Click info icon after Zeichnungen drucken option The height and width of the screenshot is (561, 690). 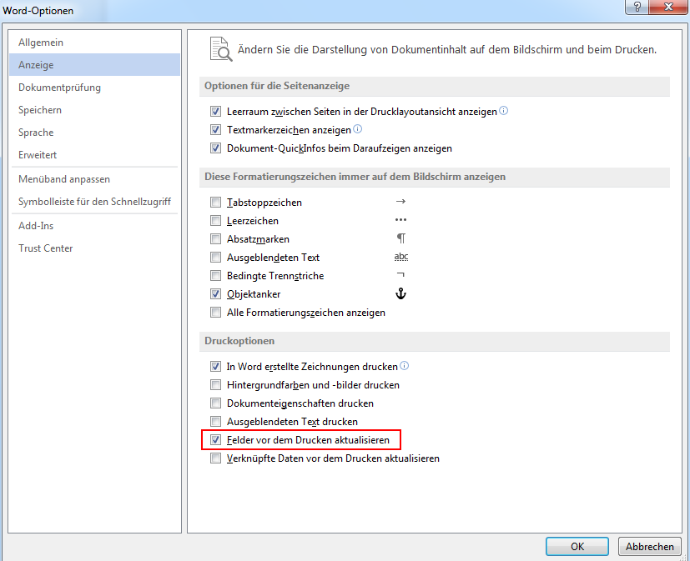coord(405,366)
